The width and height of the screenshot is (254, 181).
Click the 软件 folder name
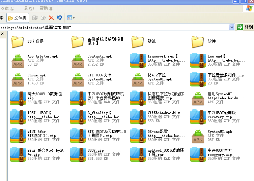point(211,41)
